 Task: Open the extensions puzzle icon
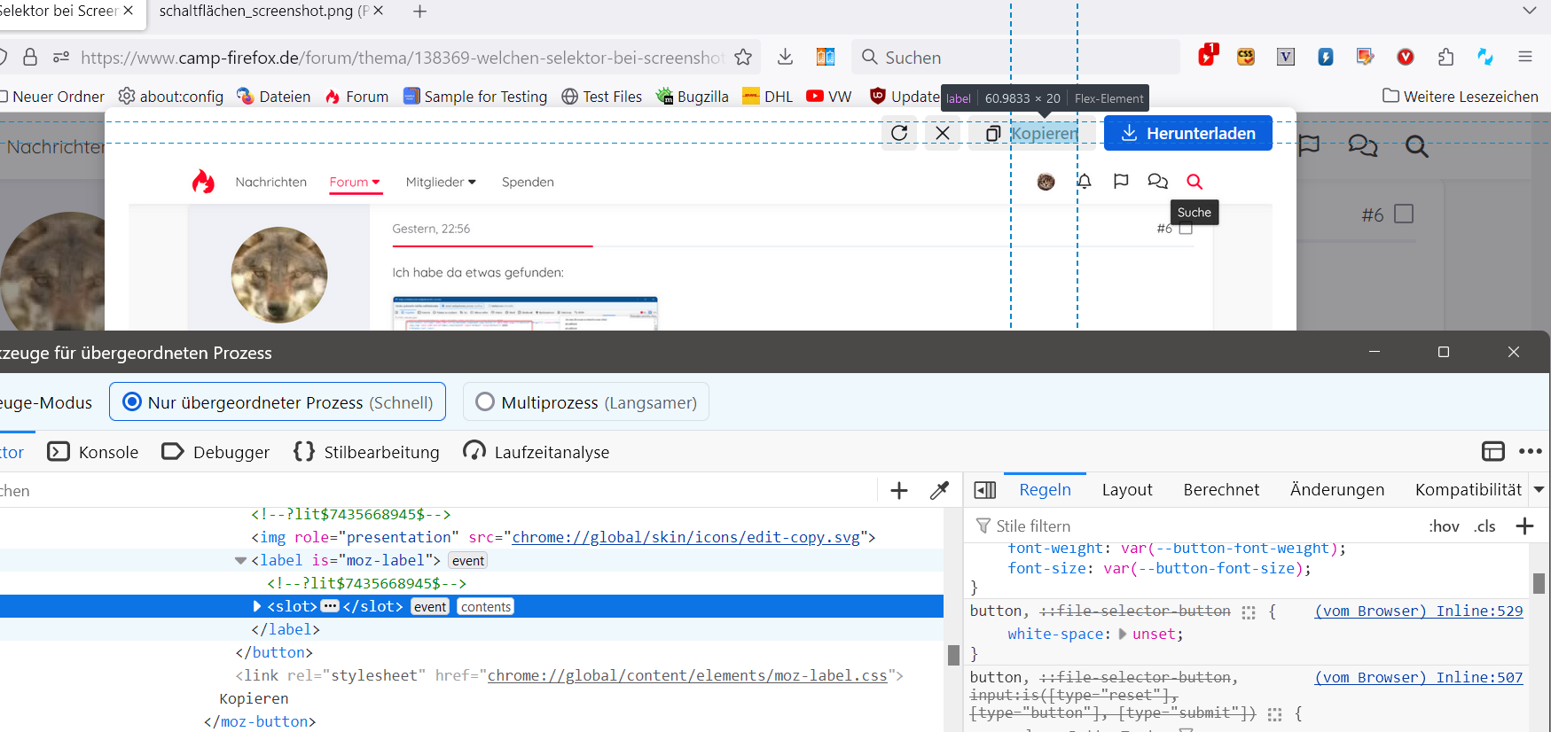1445,58
